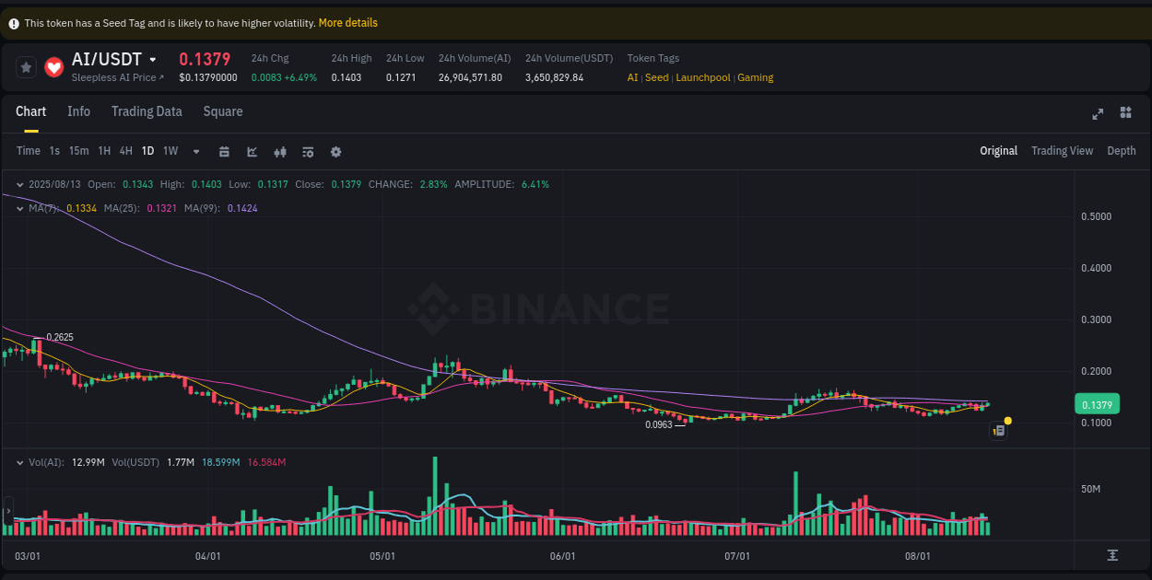Click the More details link in the banner

(x=347, y=22)
